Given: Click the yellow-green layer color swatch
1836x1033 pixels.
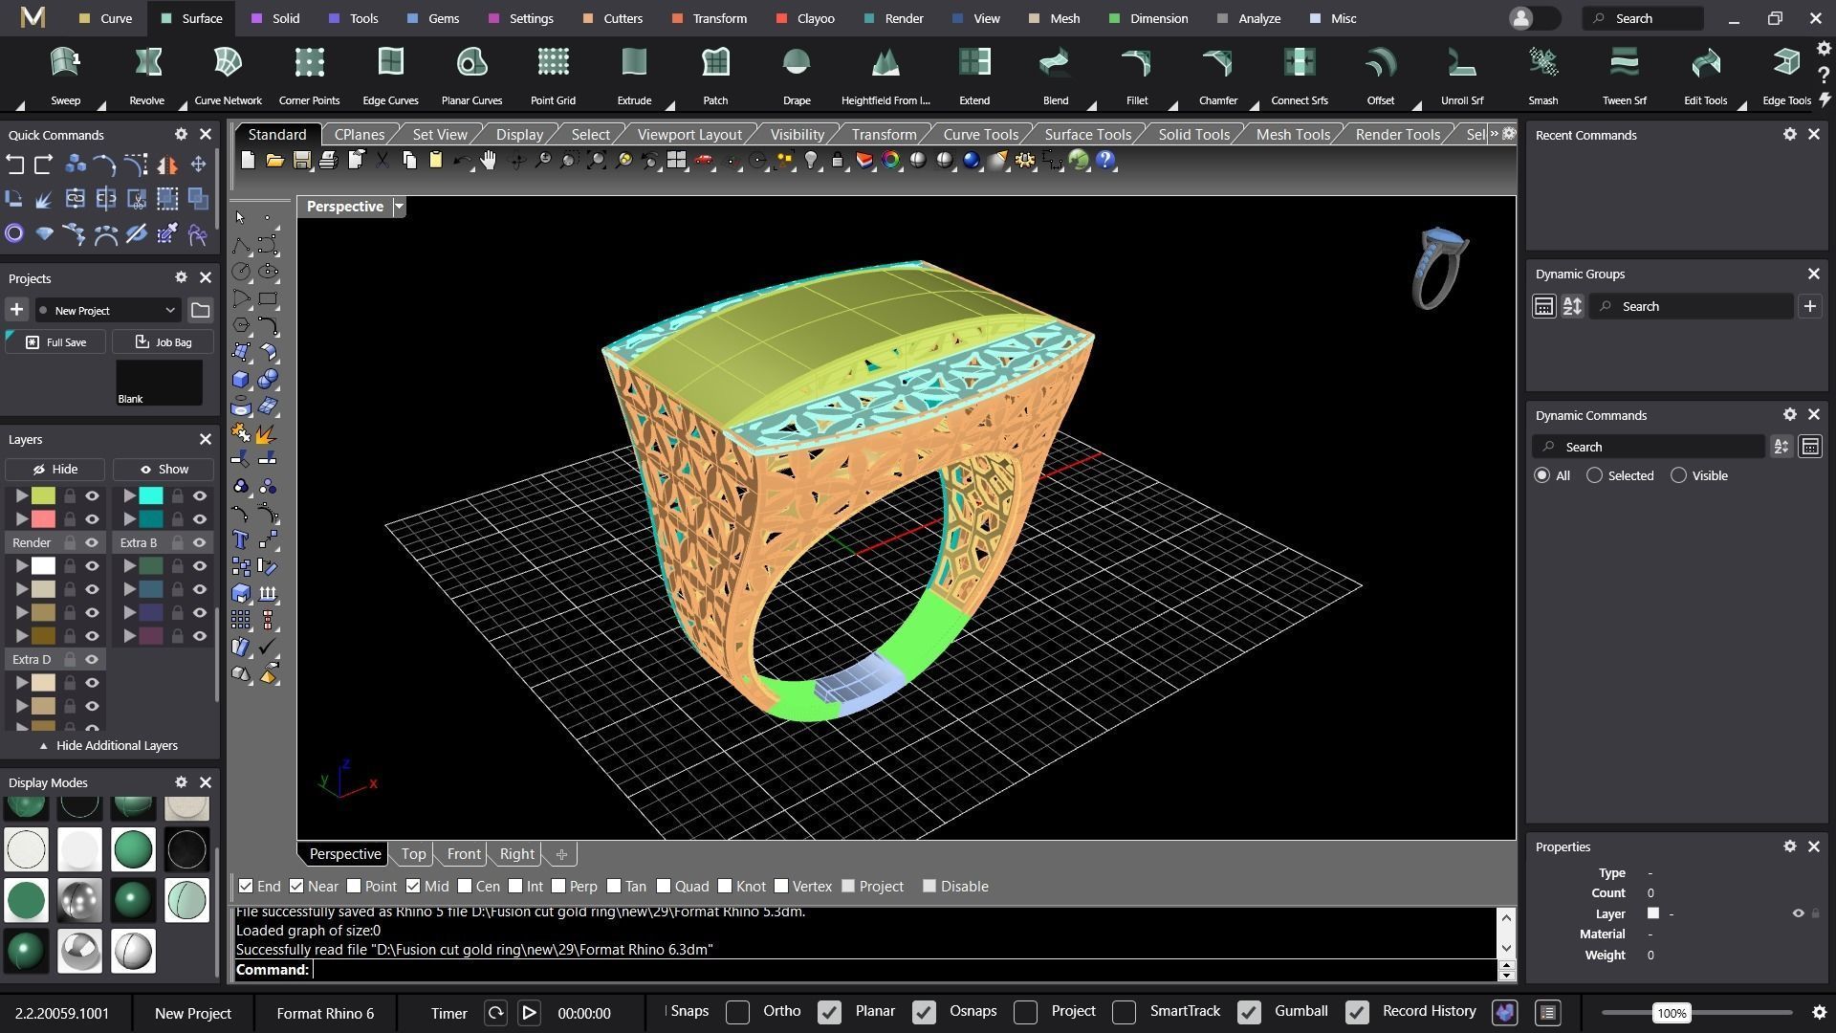Looking at the screenshot, I should (43, 495).
